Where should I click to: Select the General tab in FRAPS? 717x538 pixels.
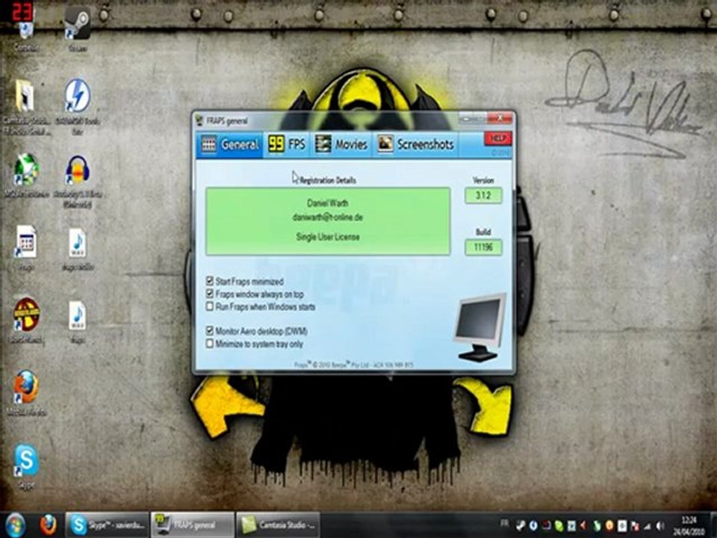pos(230,144)
